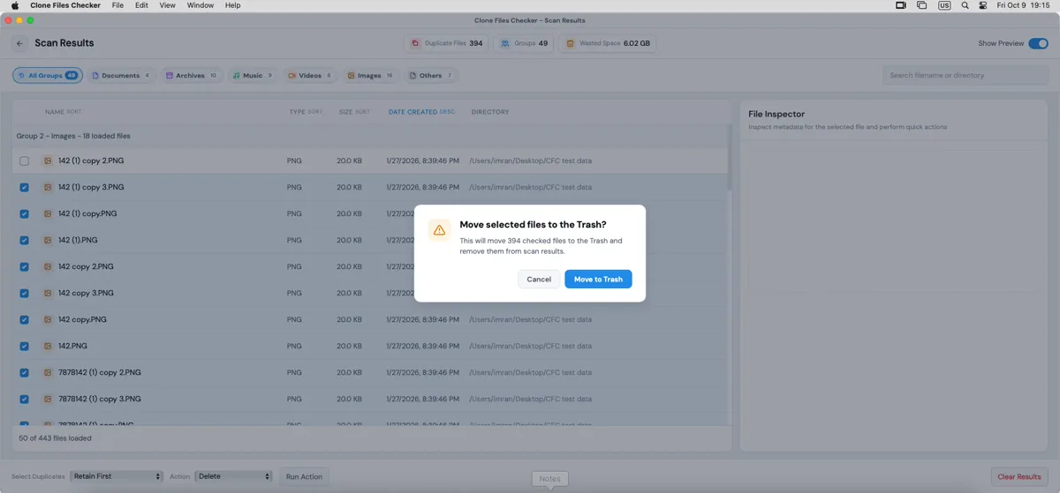Image resolution: width=1060 pixels, height=493 pixels.
Task: Click the search filename or directory field
Action: (965, 76)
